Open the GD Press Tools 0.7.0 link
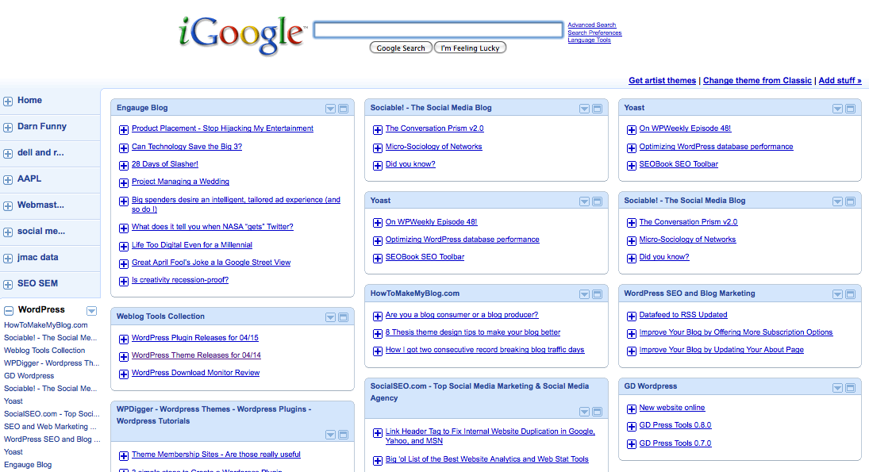 (x=675, y=443)
